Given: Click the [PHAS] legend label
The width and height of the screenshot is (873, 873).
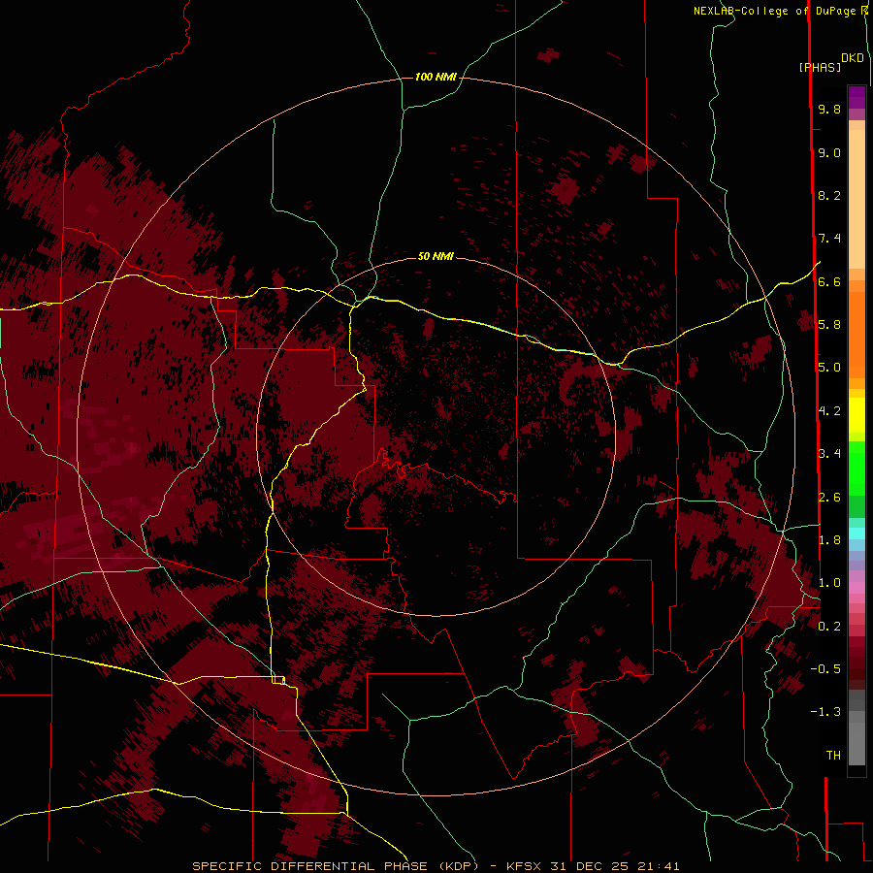Looking at the screenshot, I should tap(820, 67).
